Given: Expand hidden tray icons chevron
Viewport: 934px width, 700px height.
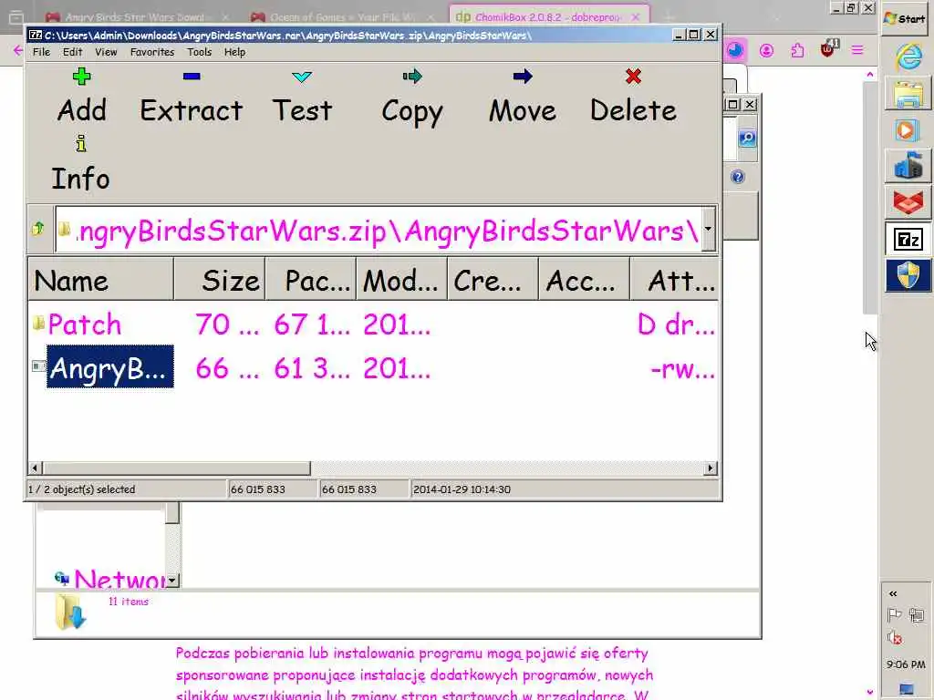Looking at the screenshot, I should [893, 593].
